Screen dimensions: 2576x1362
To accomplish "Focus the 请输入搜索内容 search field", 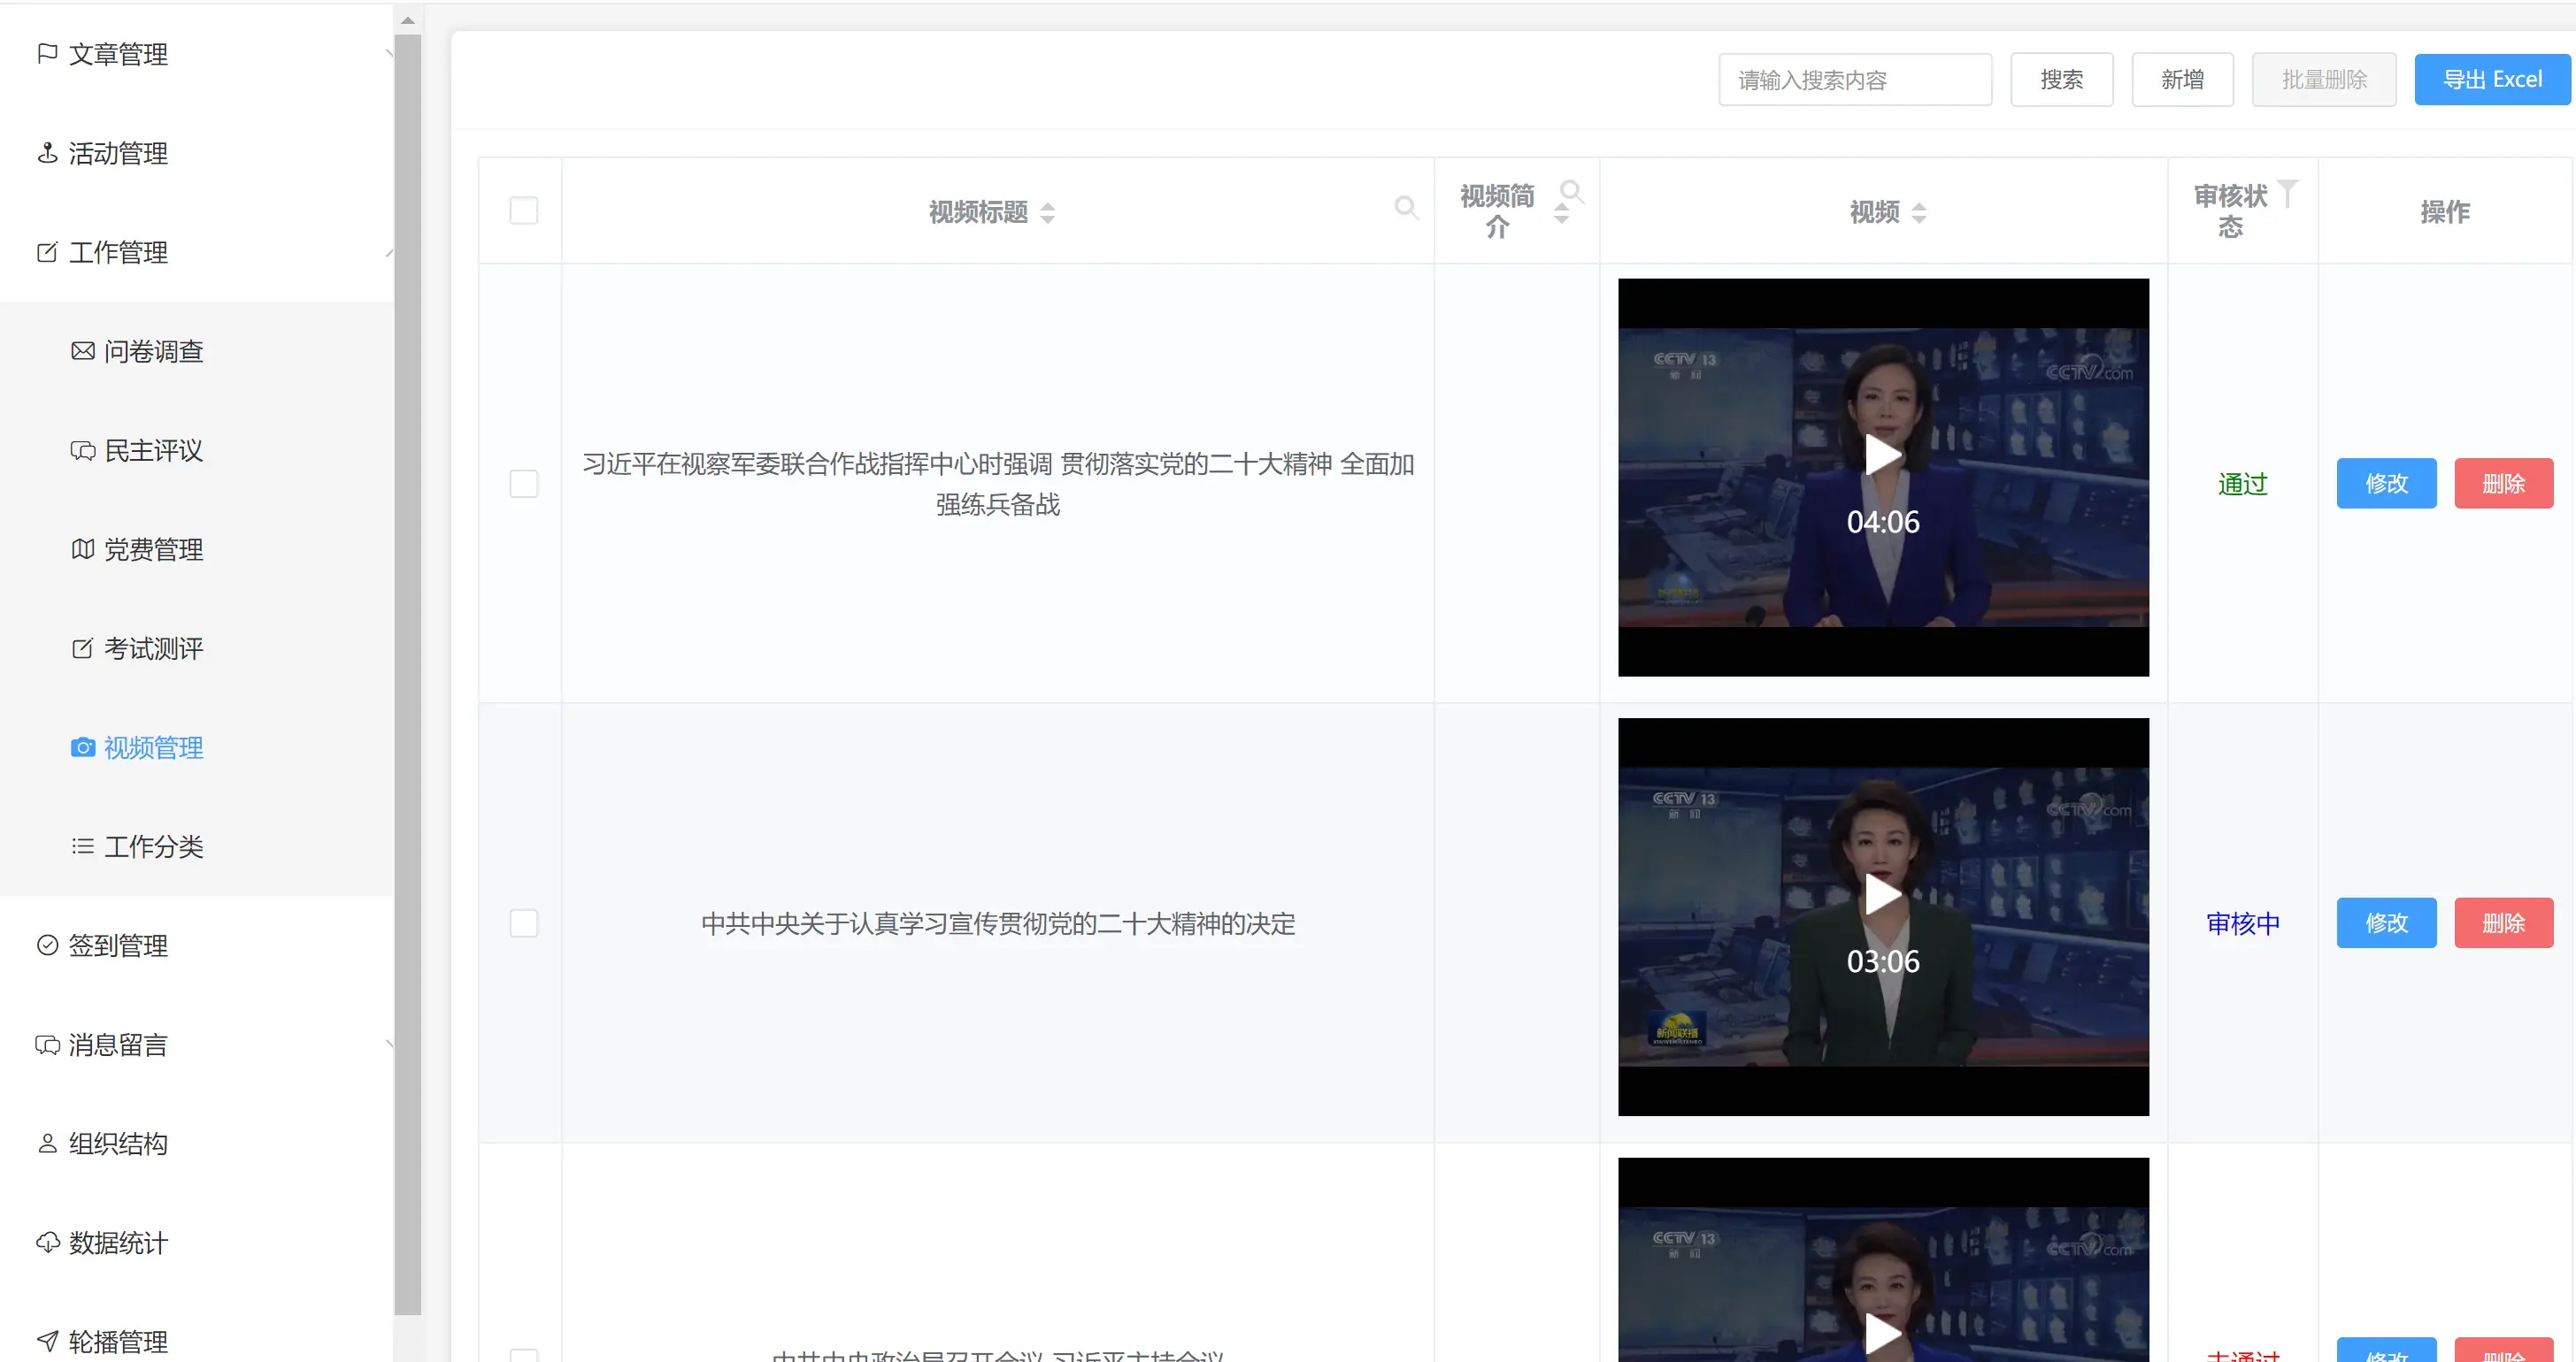I will tap(1855, 79).
